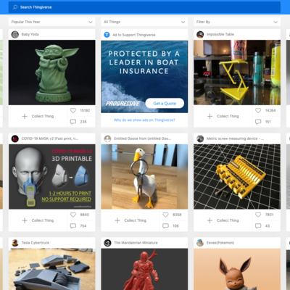This screenshot has width=290, height=290.
Task: Collect the Baby Yoda thing
Action: (38, 116)
